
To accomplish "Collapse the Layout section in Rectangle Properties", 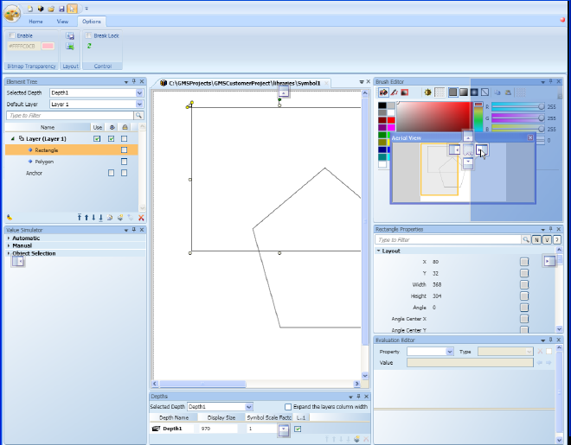I will pos(379,251).
